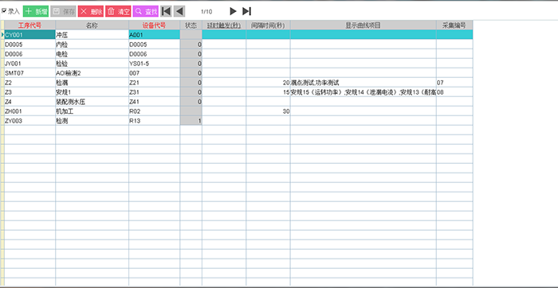Image resolution: width=558 pixels, height=288 pixels.
Task: Select the interval value 15 cell
Action: pos(268,92)
